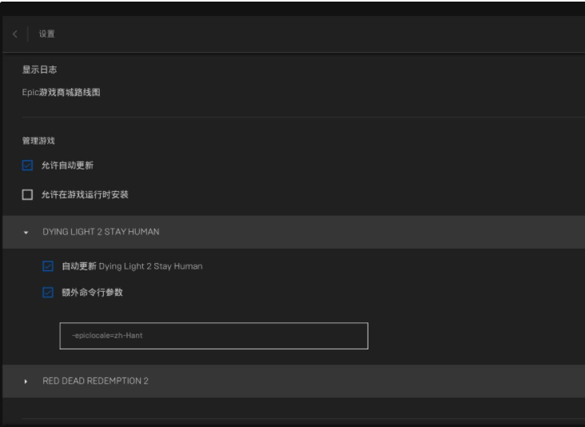The image size is (585, 427).
Task: Enable 允许在游戏运行时安装 checkbox
Action: 27,194
